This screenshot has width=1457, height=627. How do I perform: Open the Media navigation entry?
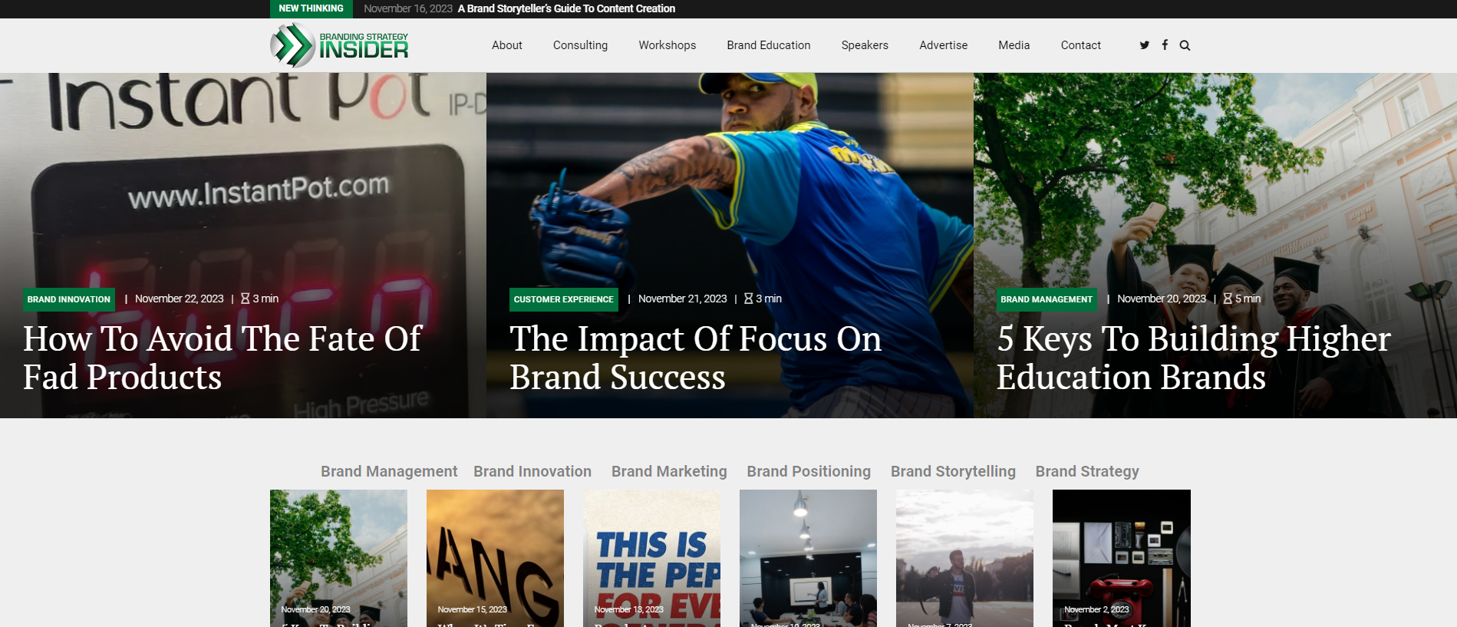[x=1014, y=45]
